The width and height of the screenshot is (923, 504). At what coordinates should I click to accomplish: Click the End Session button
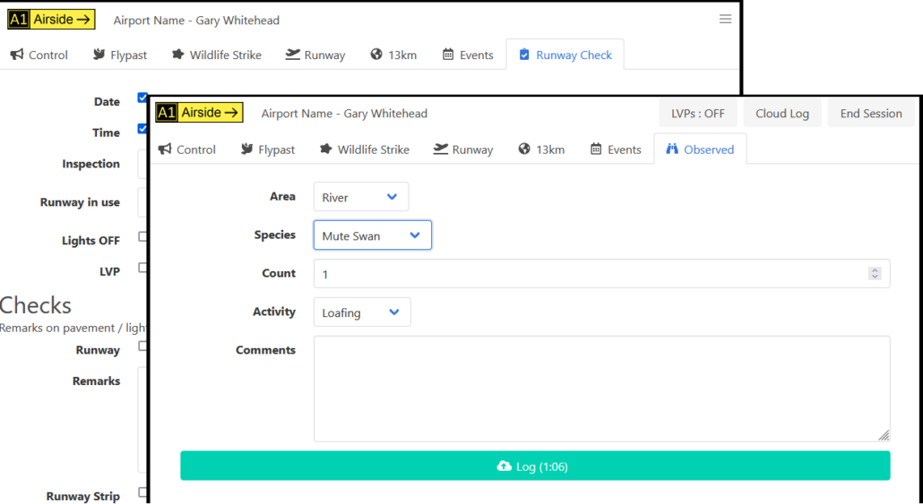tap(870, 114)
